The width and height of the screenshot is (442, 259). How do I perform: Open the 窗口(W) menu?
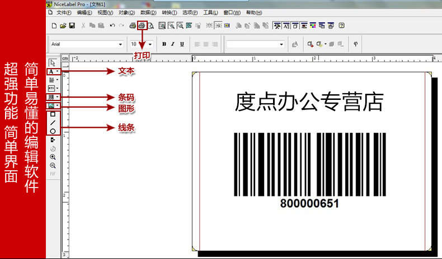[x=232, y=13]
